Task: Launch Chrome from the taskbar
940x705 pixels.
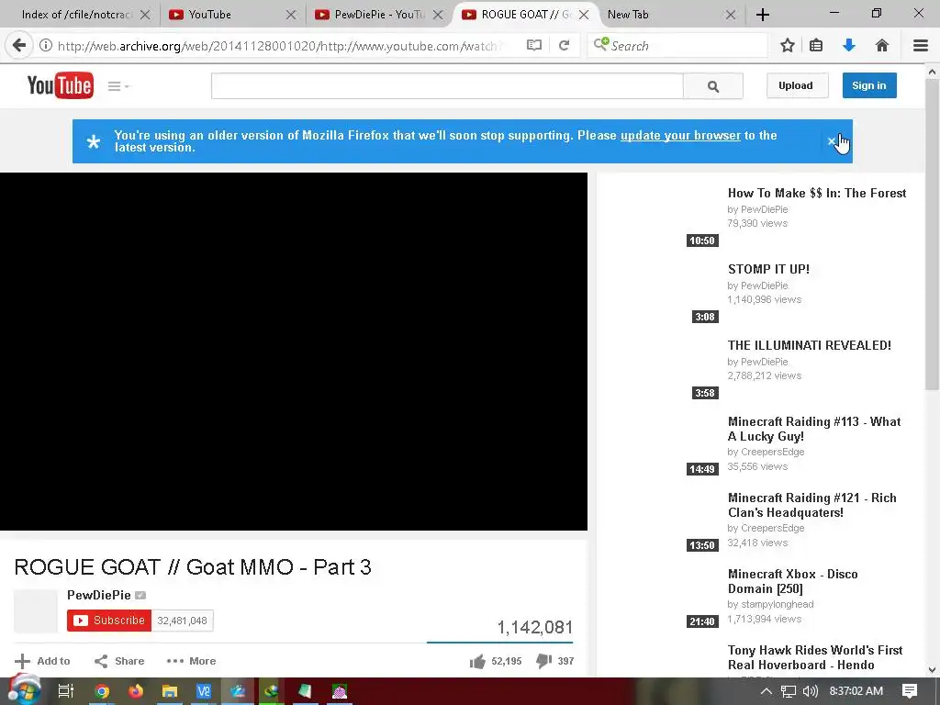Action: [102, 691]
